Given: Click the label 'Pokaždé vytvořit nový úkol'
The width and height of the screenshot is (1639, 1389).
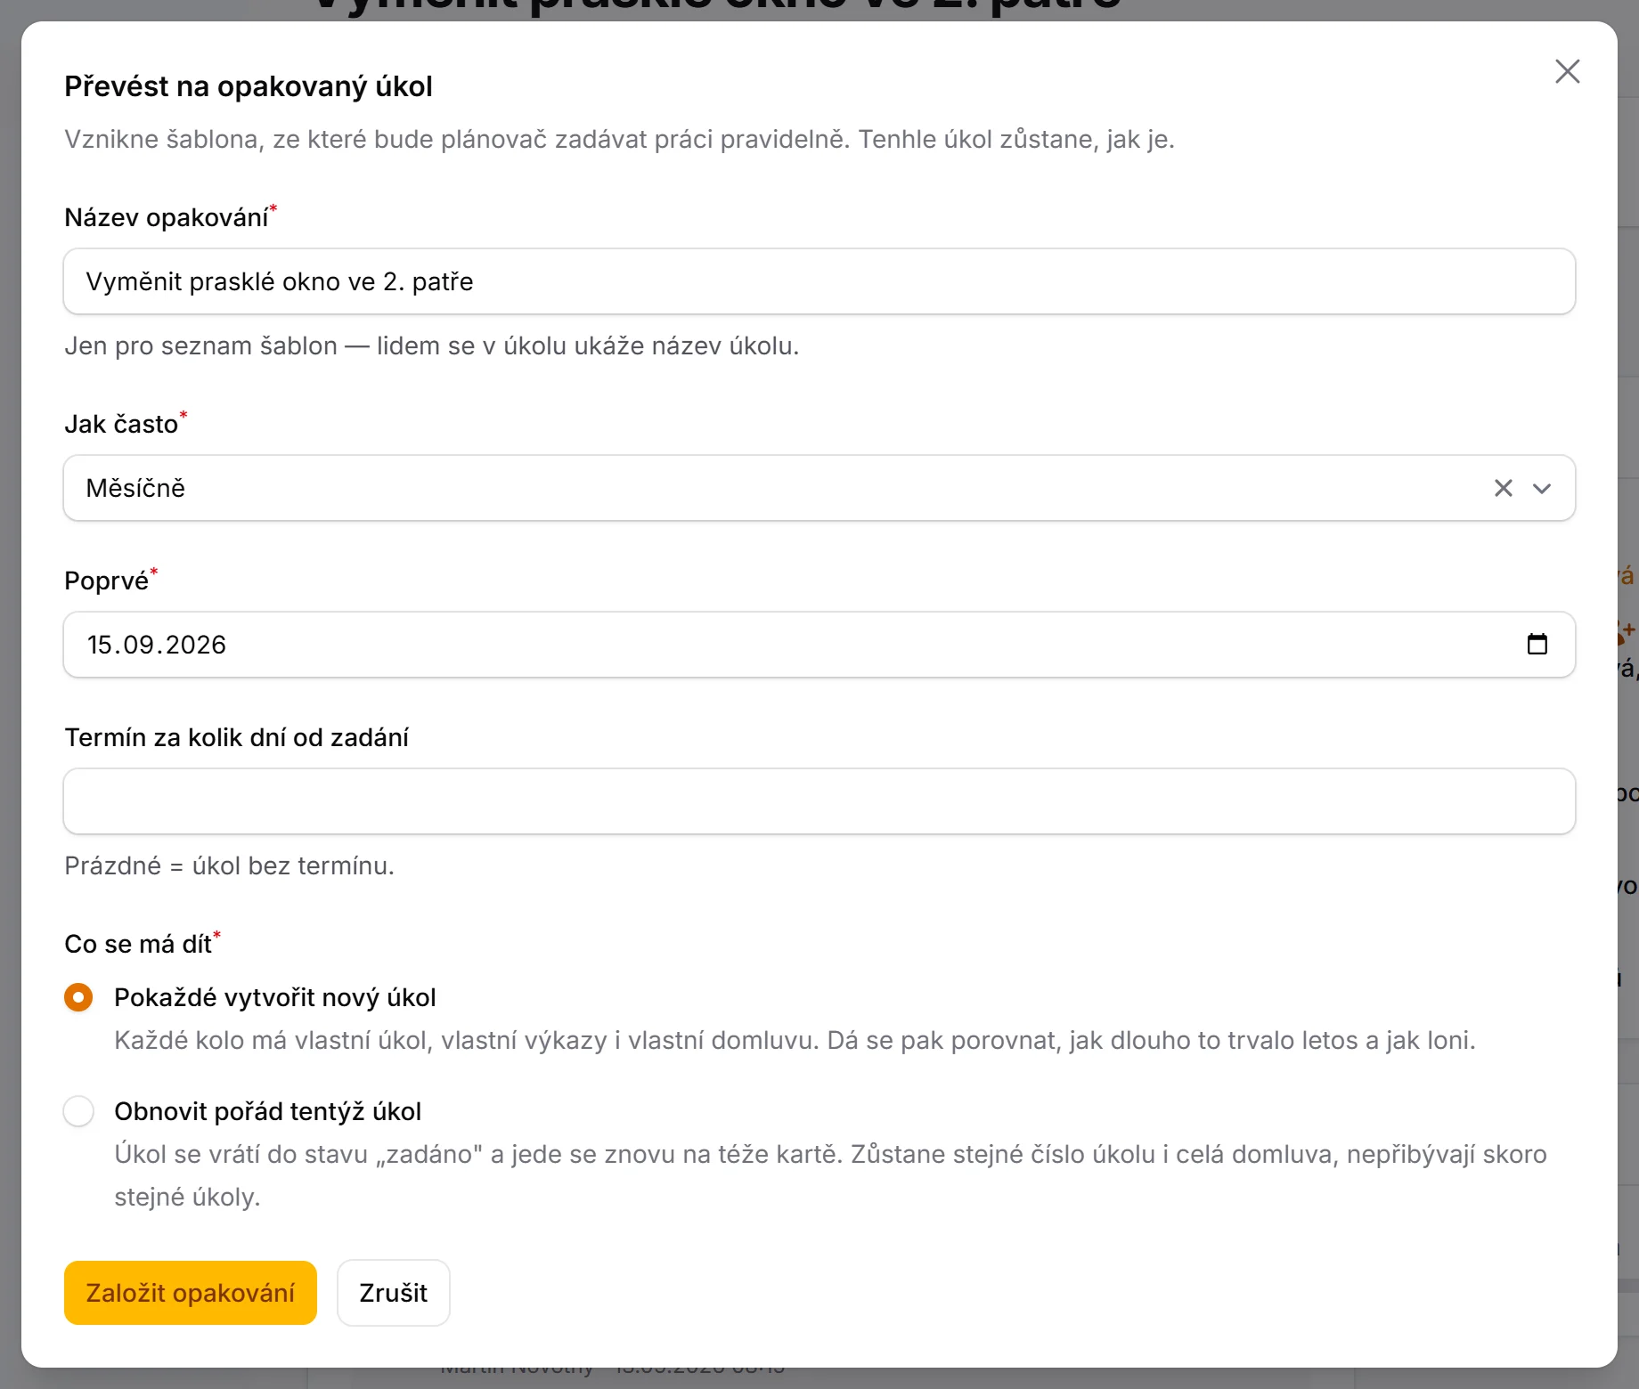Looking at the screenshot, I should point(275,997).
